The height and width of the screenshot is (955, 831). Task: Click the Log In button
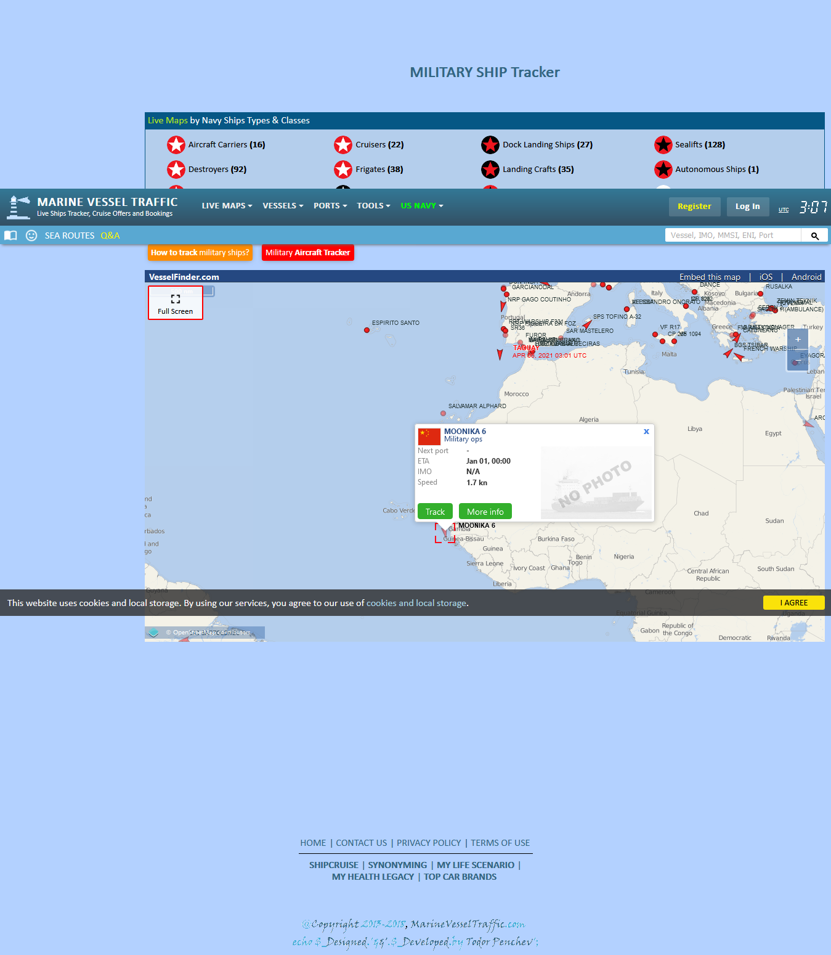pos(748,207)
